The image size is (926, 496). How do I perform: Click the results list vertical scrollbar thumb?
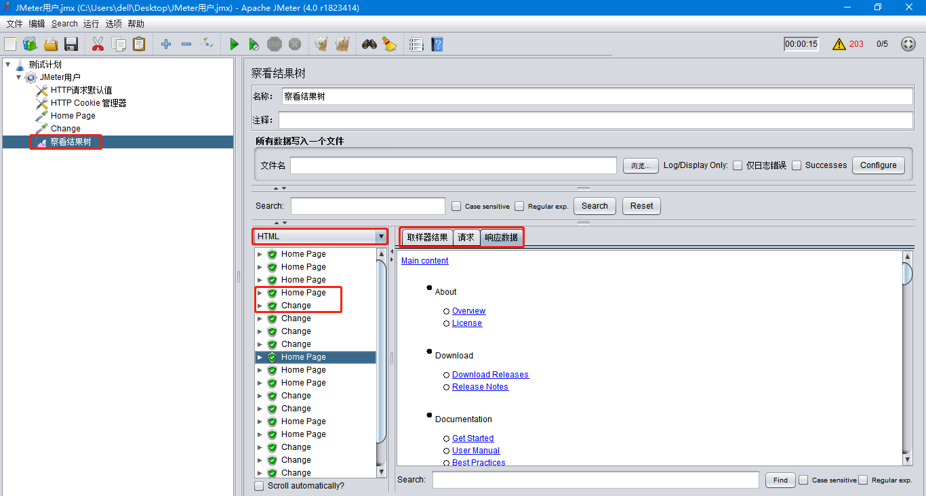coord(382,352)
